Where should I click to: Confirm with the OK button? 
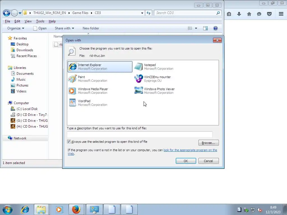coord(186,161)
